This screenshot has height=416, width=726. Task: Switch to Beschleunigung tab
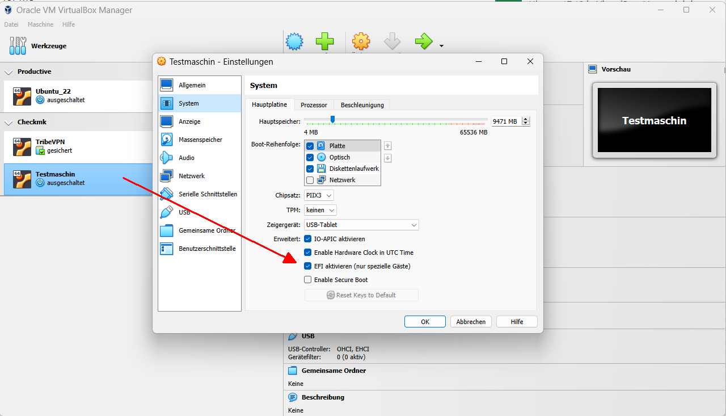pos(362,105)
